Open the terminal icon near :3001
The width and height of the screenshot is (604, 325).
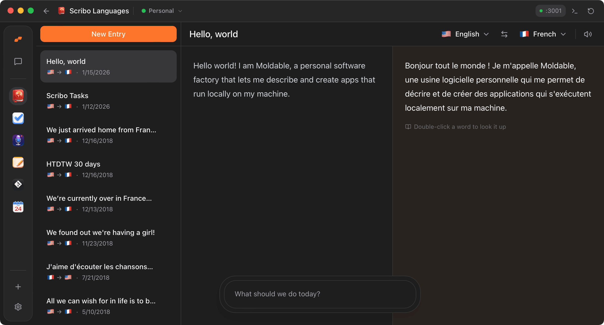[x=575, y=11]
